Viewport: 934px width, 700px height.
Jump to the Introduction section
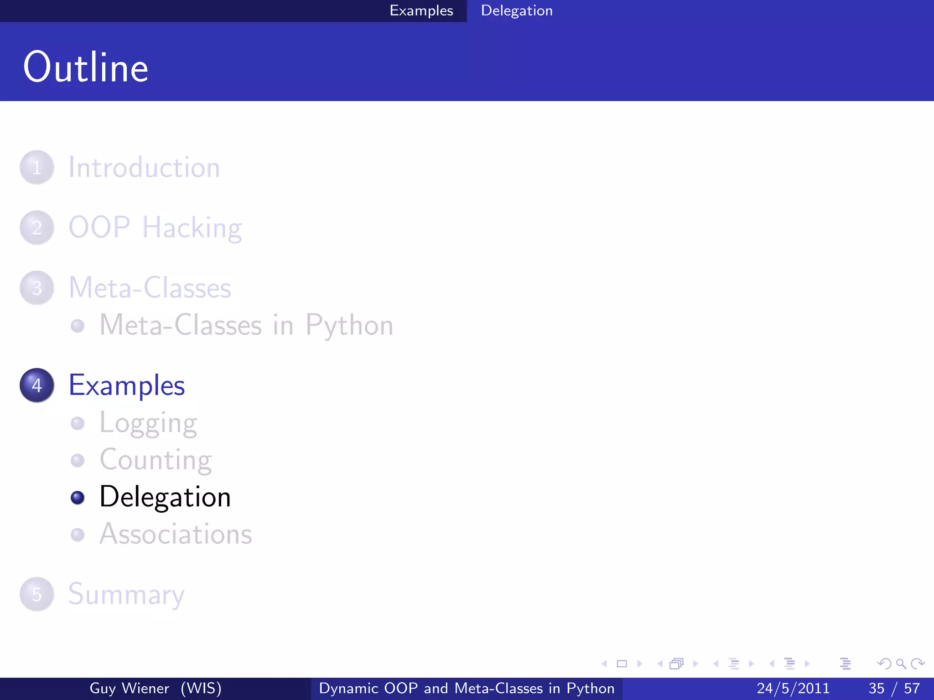click(x=144, y=167)
